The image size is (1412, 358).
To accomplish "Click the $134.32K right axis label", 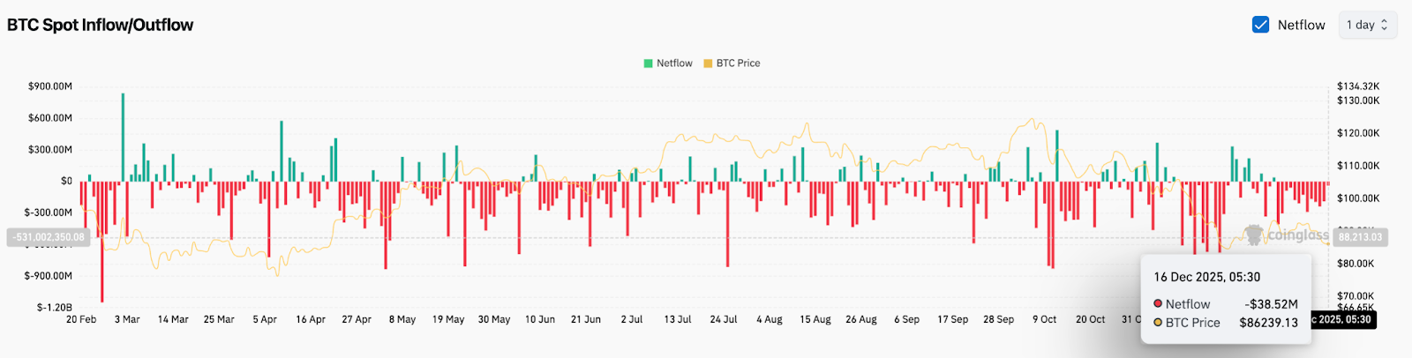I will pyautogui.click(x=1358, y=86).
